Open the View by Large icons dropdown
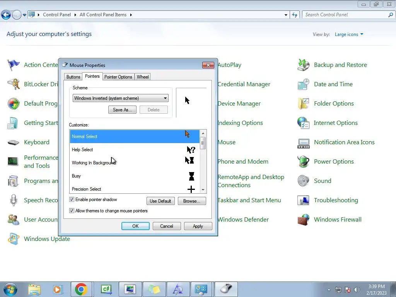The height and width of the screenshot is (297, 396). coord(349,34)
